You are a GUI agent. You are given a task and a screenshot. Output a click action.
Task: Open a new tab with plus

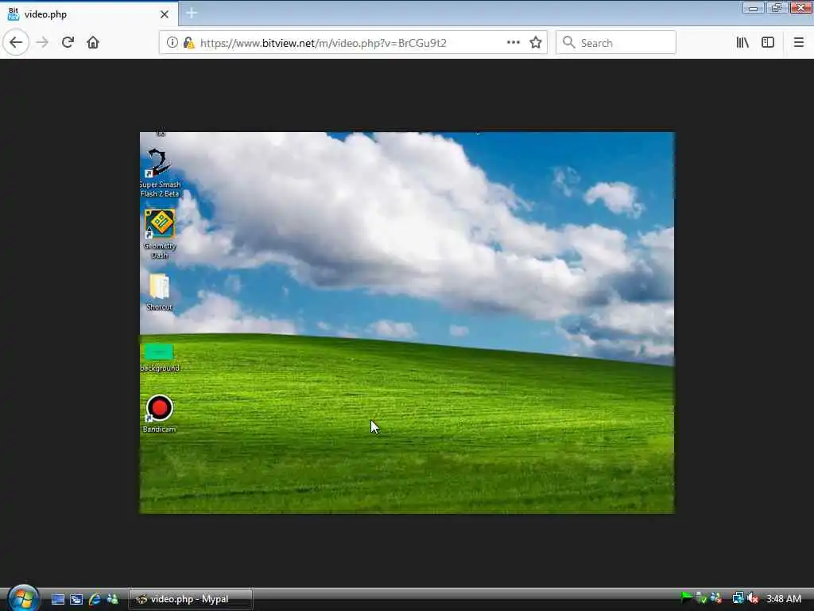191,13
